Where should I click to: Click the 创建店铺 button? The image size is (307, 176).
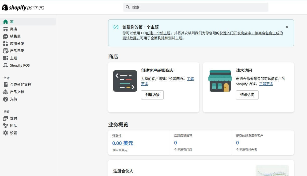point(152,95)
